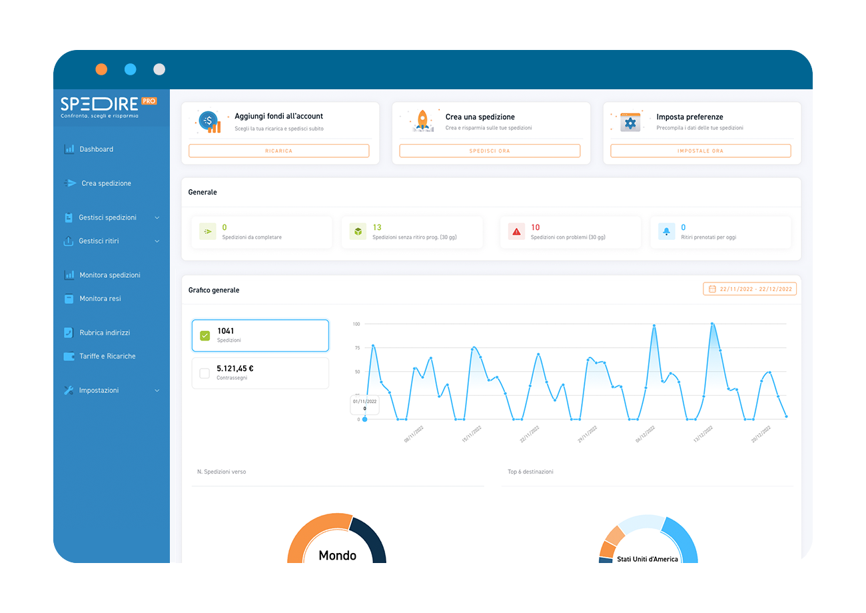Image resolution: width=866 pixels, height=613 pixels.
Task: Open the Ritiri prenotati per oggi card
Action: 721,232
